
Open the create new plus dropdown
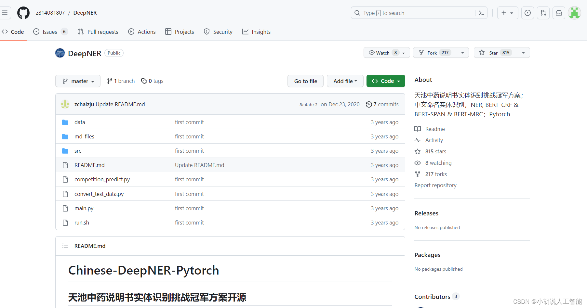click(x=507, y=13)
